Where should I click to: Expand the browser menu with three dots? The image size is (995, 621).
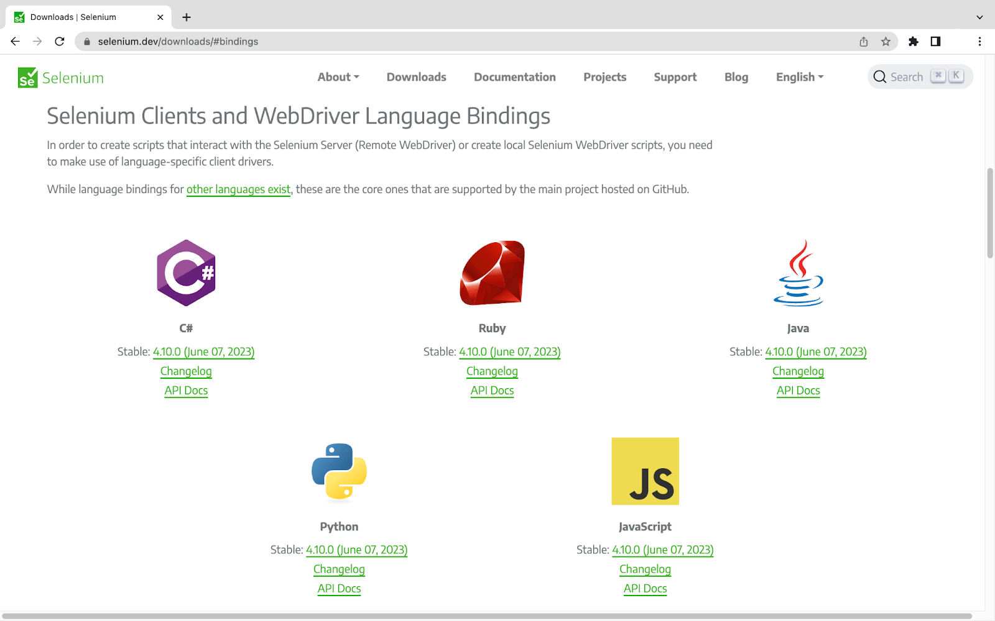click(x=979, y=41)
